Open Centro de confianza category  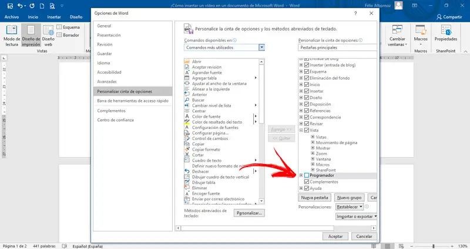(133, 120)
